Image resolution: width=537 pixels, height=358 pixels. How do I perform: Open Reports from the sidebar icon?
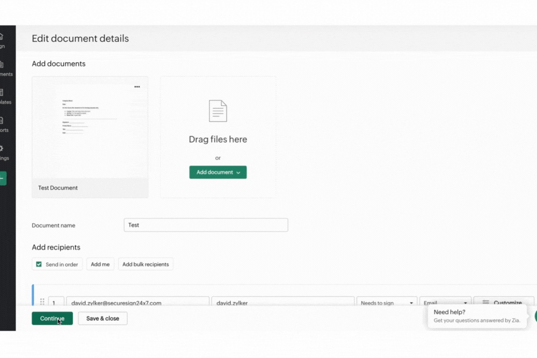pos(2,121)
